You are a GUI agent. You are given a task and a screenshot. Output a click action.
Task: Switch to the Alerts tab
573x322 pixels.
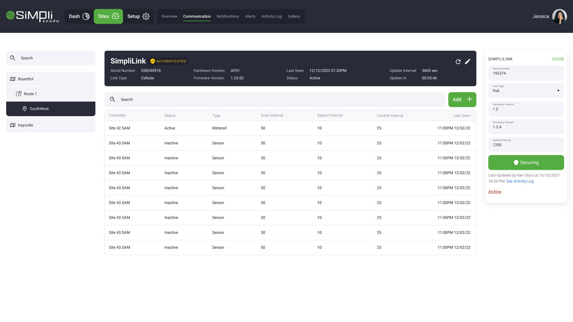click(x=250, y=16)
